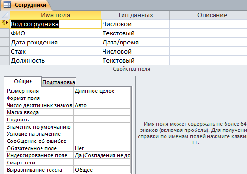Click the description cell for ФИО
This screenshot has height=174, width=247.
208,33
